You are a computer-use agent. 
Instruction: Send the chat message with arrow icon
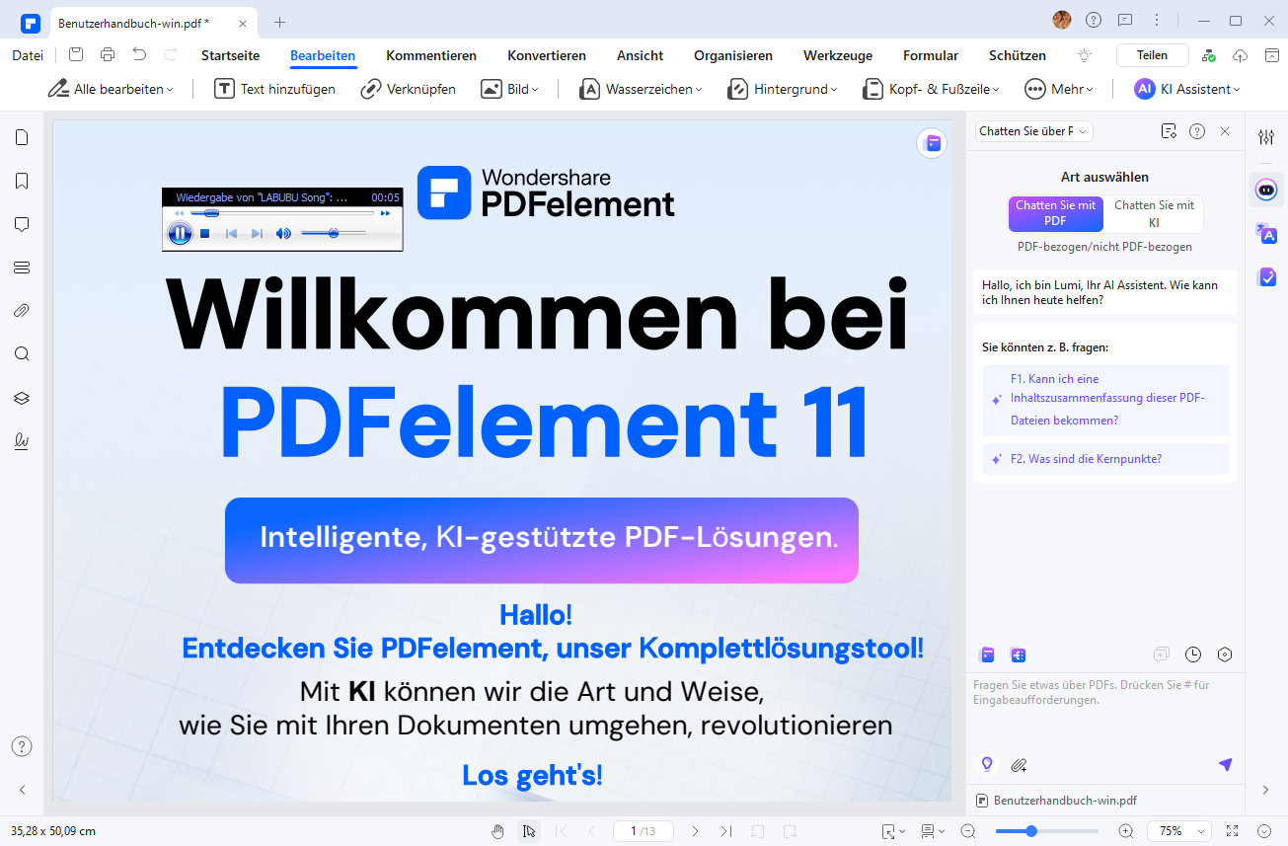pos(1225,765)
